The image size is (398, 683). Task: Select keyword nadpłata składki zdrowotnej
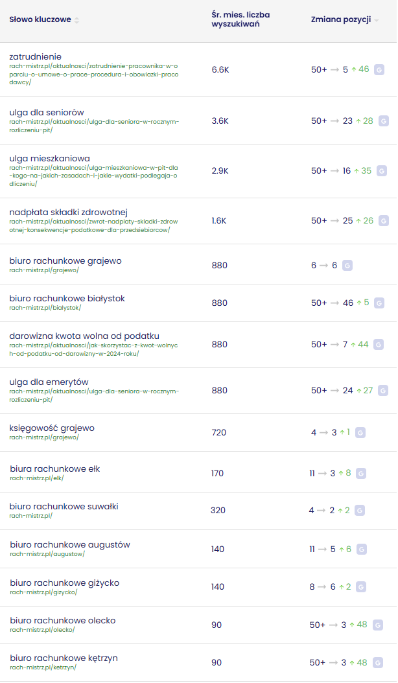point(69,212)
